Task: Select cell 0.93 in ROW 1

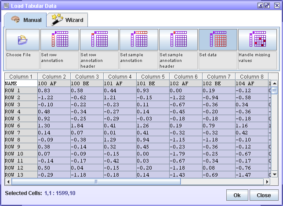Action: [153, 90]
